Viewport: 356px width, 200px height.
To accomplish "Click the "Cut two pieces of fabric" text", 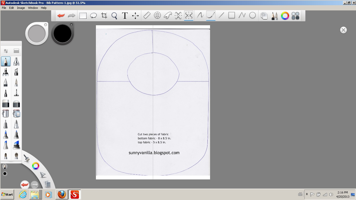I will [x=153, y=134].
